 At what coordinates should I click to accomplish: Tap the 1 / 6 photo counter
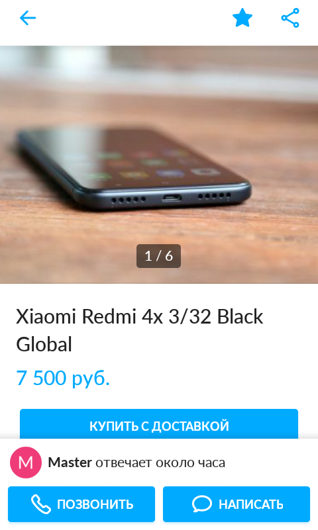point(158,256)
